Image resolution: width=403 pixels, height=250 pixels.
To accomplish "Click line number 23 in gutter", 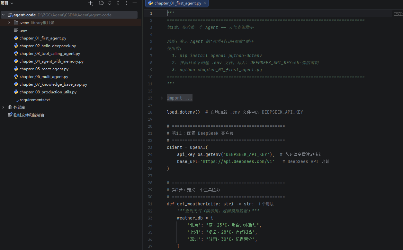I will click(150, 148).
